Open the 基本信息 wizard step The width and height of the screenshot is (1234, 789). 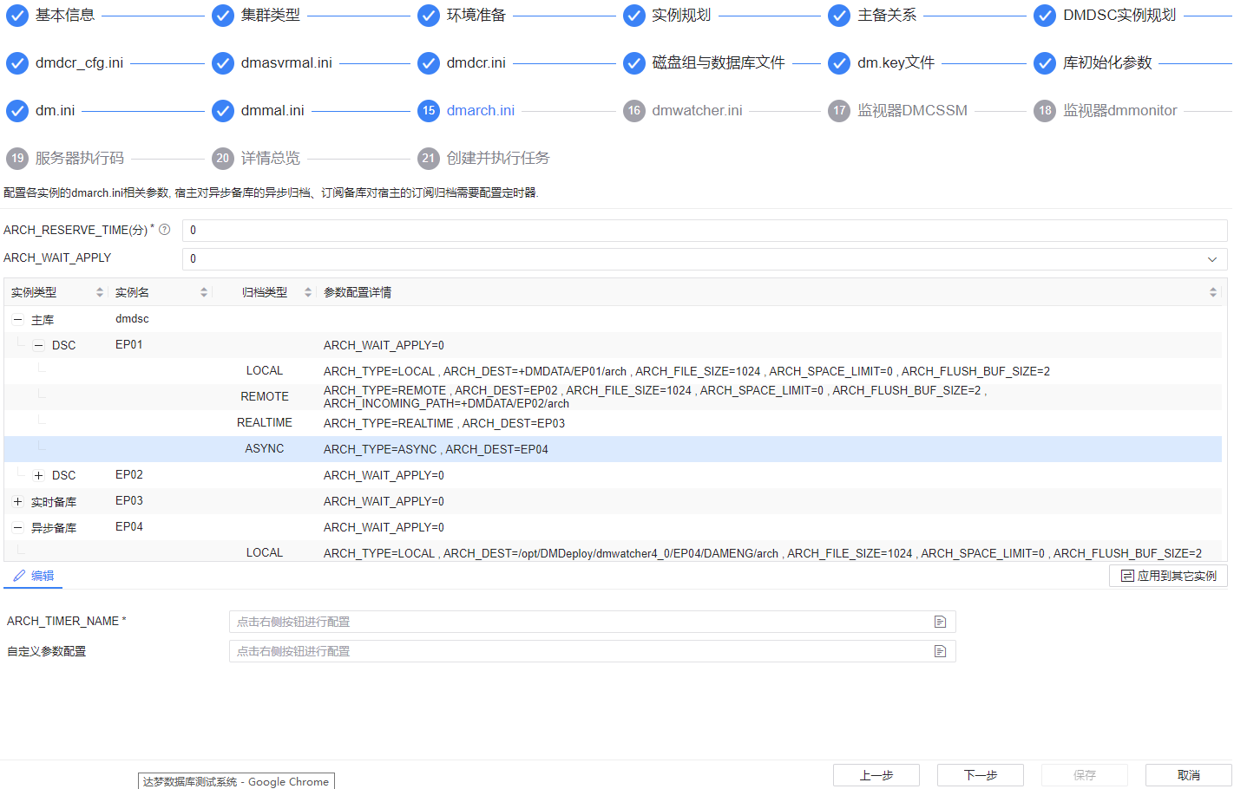(x=50, y=16)
